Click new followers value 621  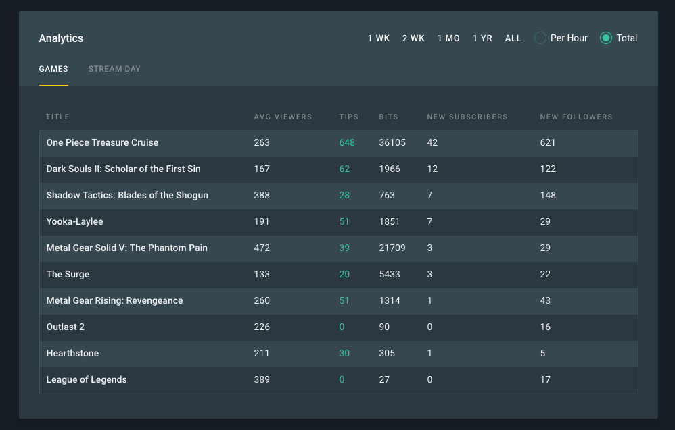(548, 142)
